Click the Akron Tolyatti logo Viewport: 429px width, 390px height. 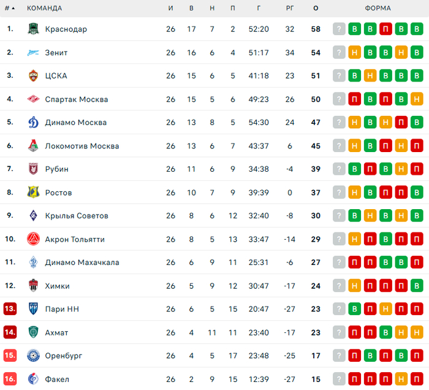[x=34, y=239]
